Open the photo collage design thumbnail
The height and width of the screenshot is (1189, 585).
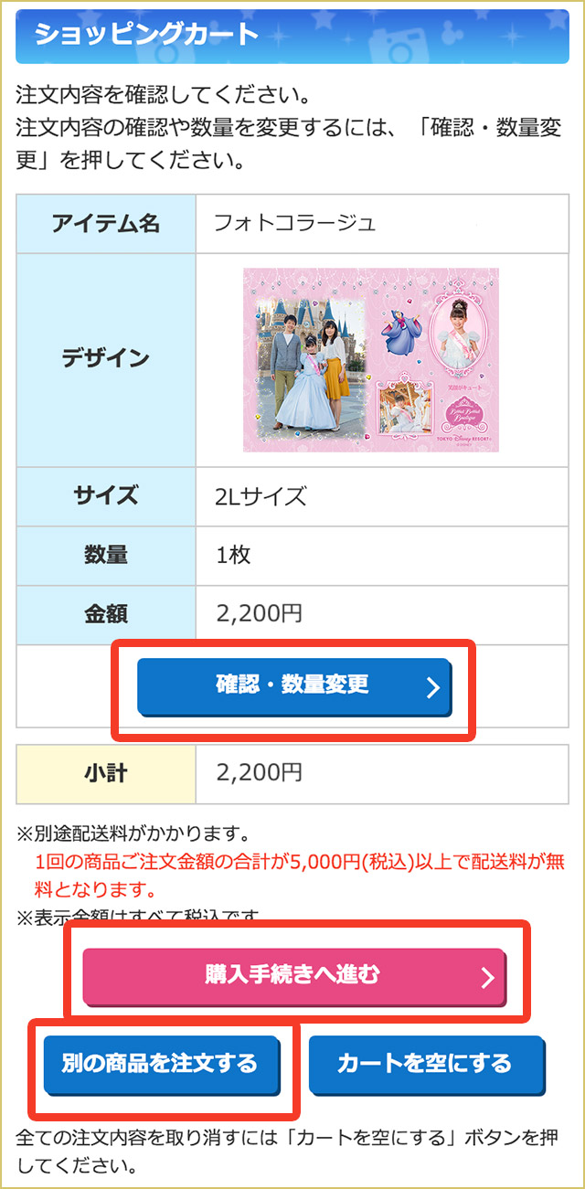click(371, 360)
